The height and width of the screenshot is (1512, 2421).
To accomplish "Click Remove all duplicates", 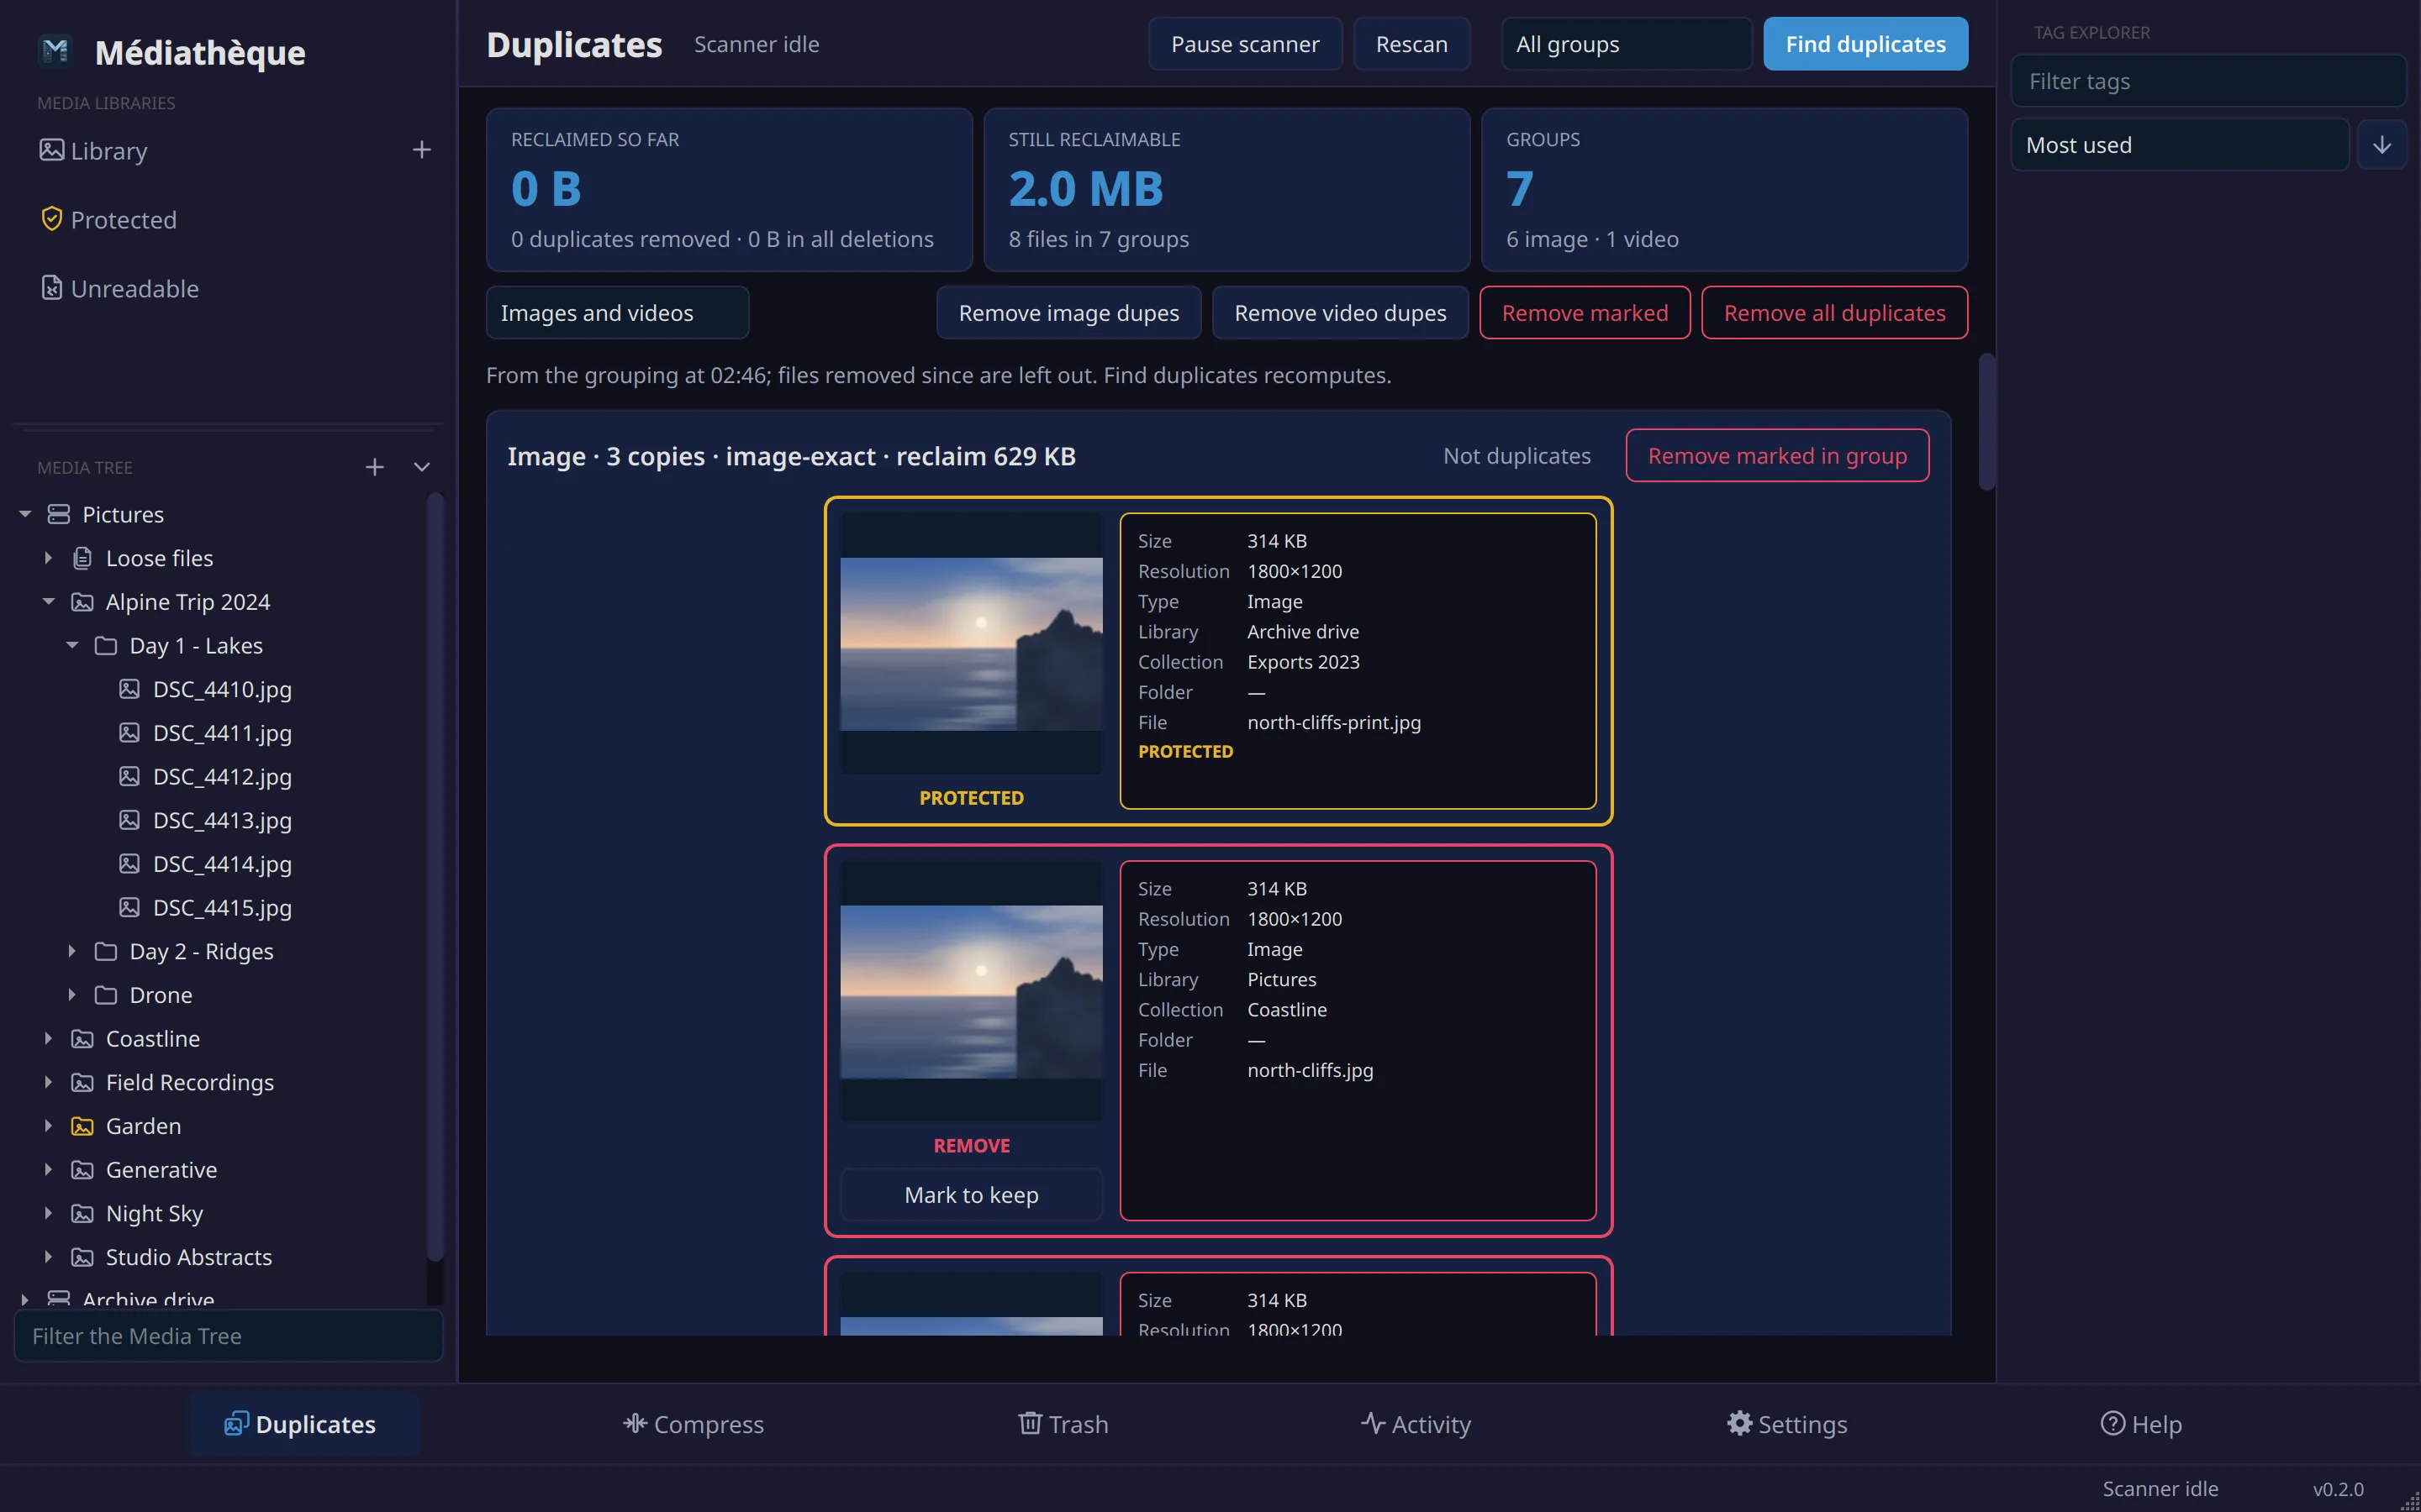I will pyautogui.click(x=1833, y=313).
